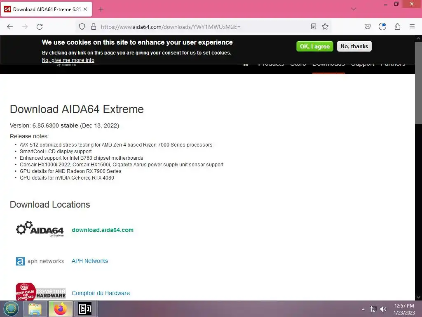
Task: Save page to Pocket icon
Action: tap(367, 26)
